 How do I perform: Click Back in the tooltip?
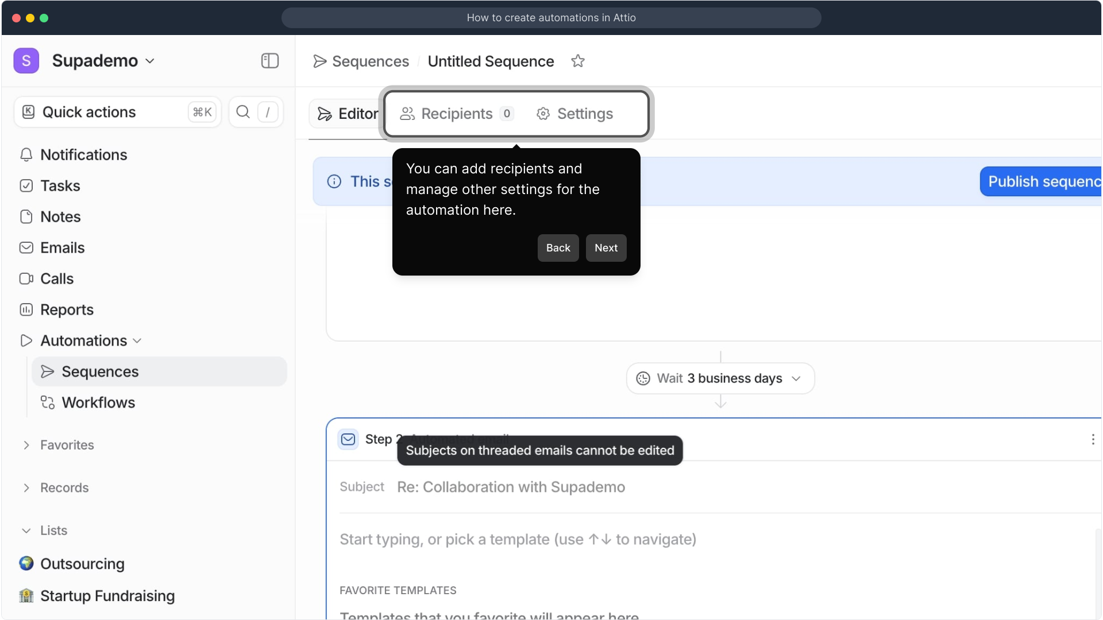pos(558,248)
